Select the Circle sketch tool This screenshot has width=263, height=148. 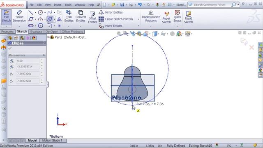40,12
